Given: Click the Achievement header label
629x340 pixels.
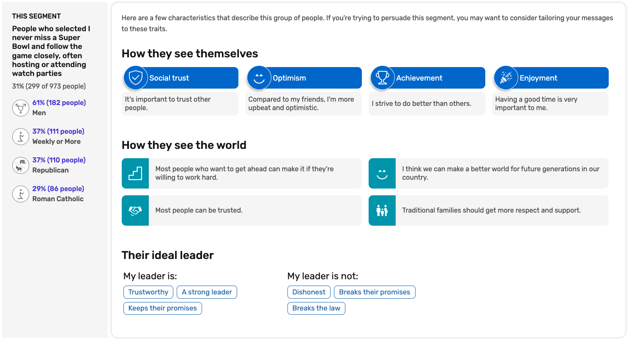Looking at the screenshot, I should pos(419,78).
